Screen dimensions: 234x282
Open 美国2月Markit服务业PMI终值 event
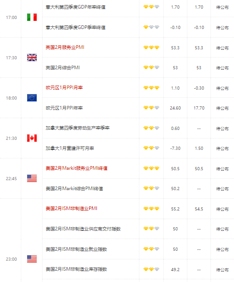(x=76, y=168)
